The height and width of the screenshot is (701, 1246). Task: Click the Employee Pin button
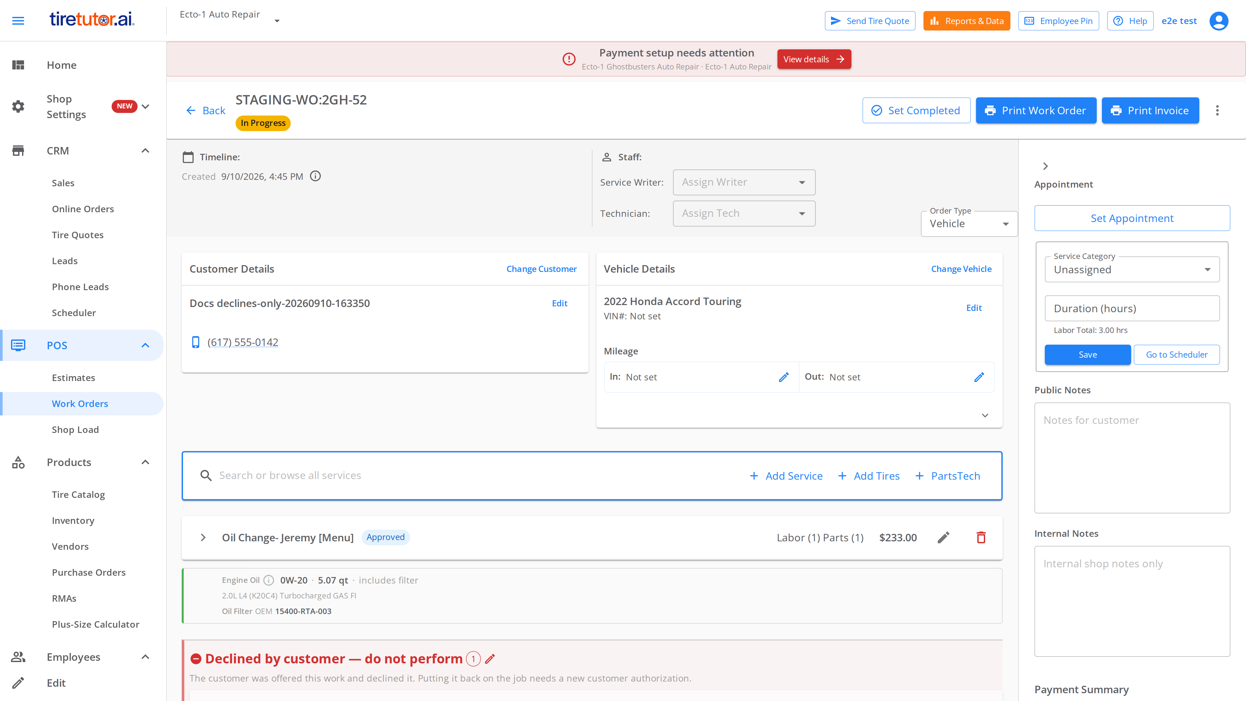(x=1058, y=21)
